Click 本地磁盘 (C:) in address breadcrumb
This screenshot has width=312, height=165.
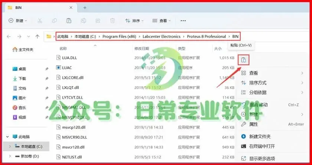85,37
